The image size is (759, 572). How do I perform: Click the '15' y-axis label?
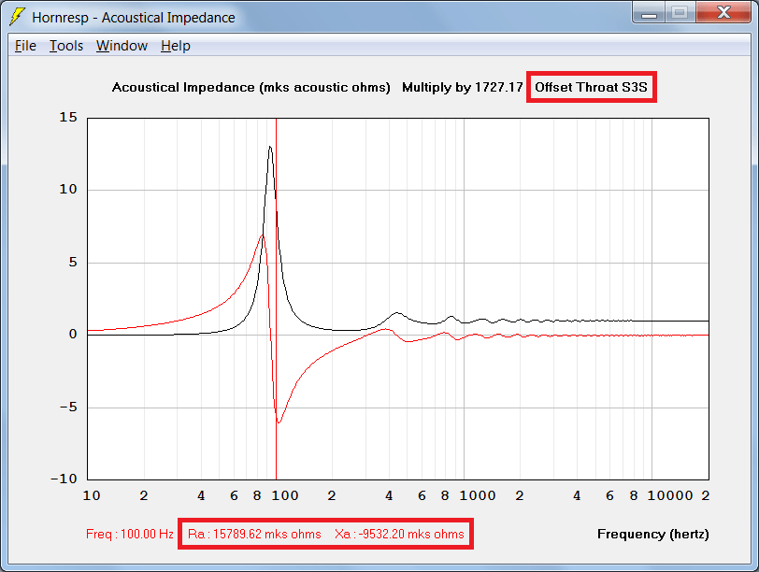(68, 118)
